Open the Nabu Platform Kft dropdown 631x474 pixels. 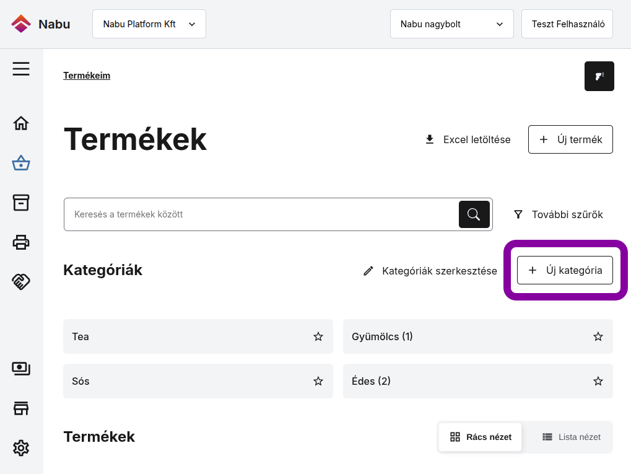(149, 24)
